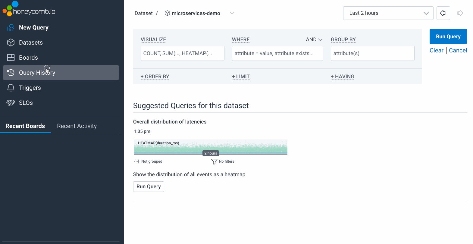473x244 pixels.
Task: Add a HAVING clause
Action: [342, 77]
